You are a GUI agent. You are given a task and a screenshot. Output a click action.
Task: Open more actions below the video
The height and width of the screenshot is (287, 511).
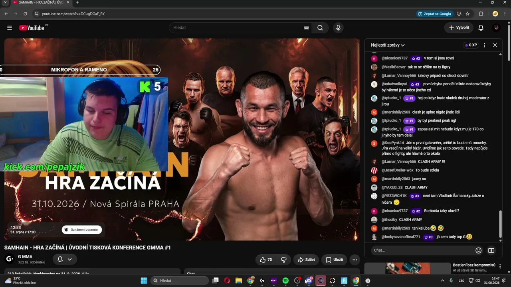tap(355, 260)
